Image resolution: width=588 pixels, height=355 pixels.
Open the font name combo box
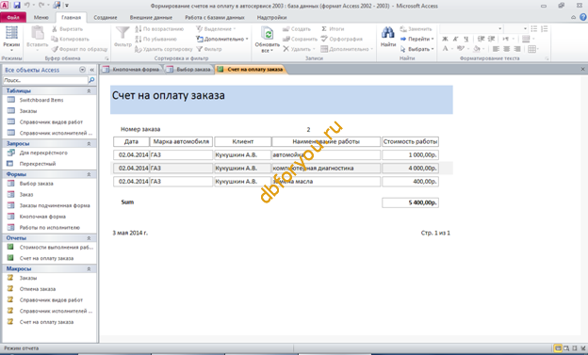471,29
